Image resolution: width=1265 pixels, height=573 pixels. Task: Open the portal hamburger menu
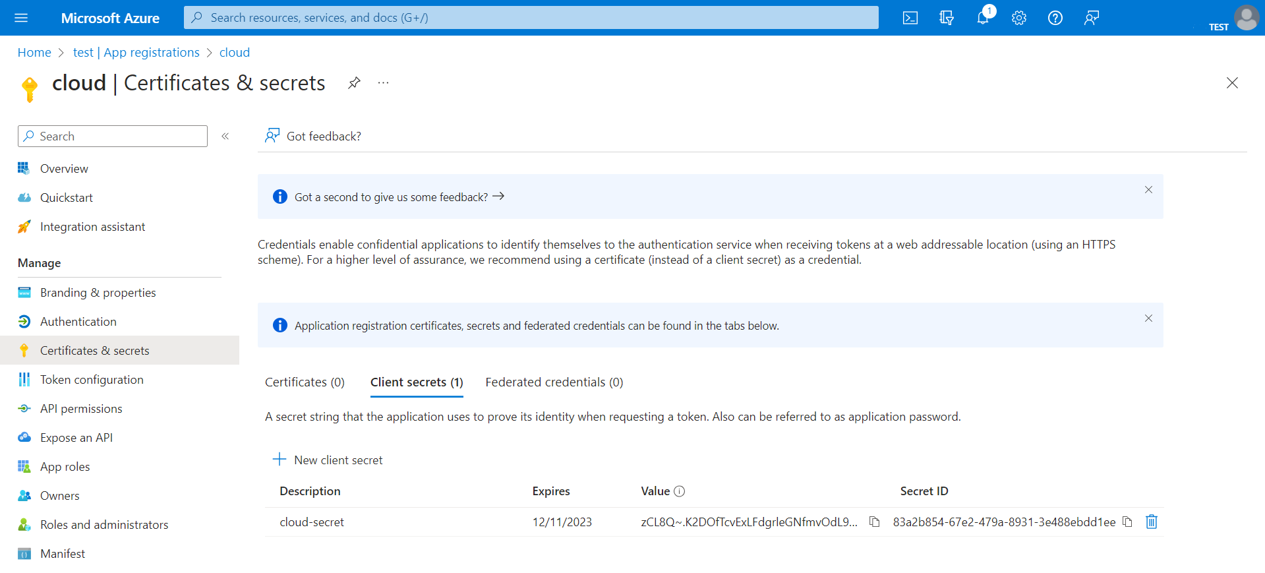pos(21,18)
